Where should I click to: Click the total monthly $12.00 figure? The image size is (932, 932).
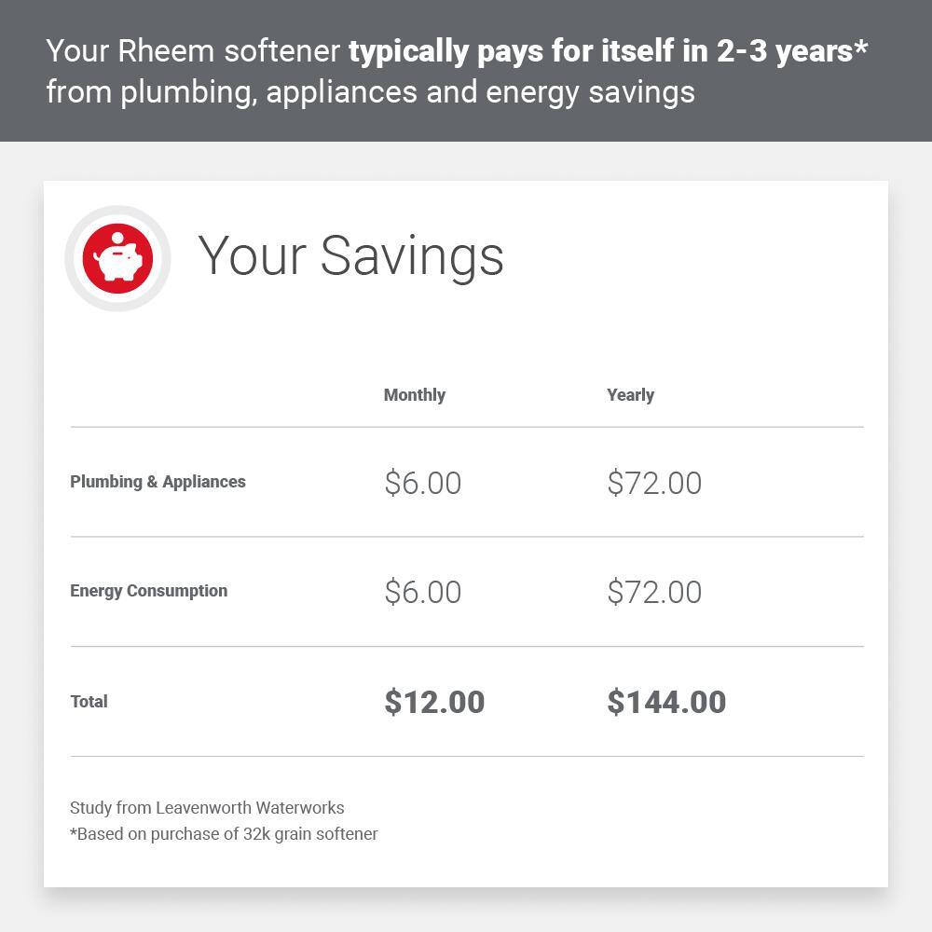click(434, 702)
